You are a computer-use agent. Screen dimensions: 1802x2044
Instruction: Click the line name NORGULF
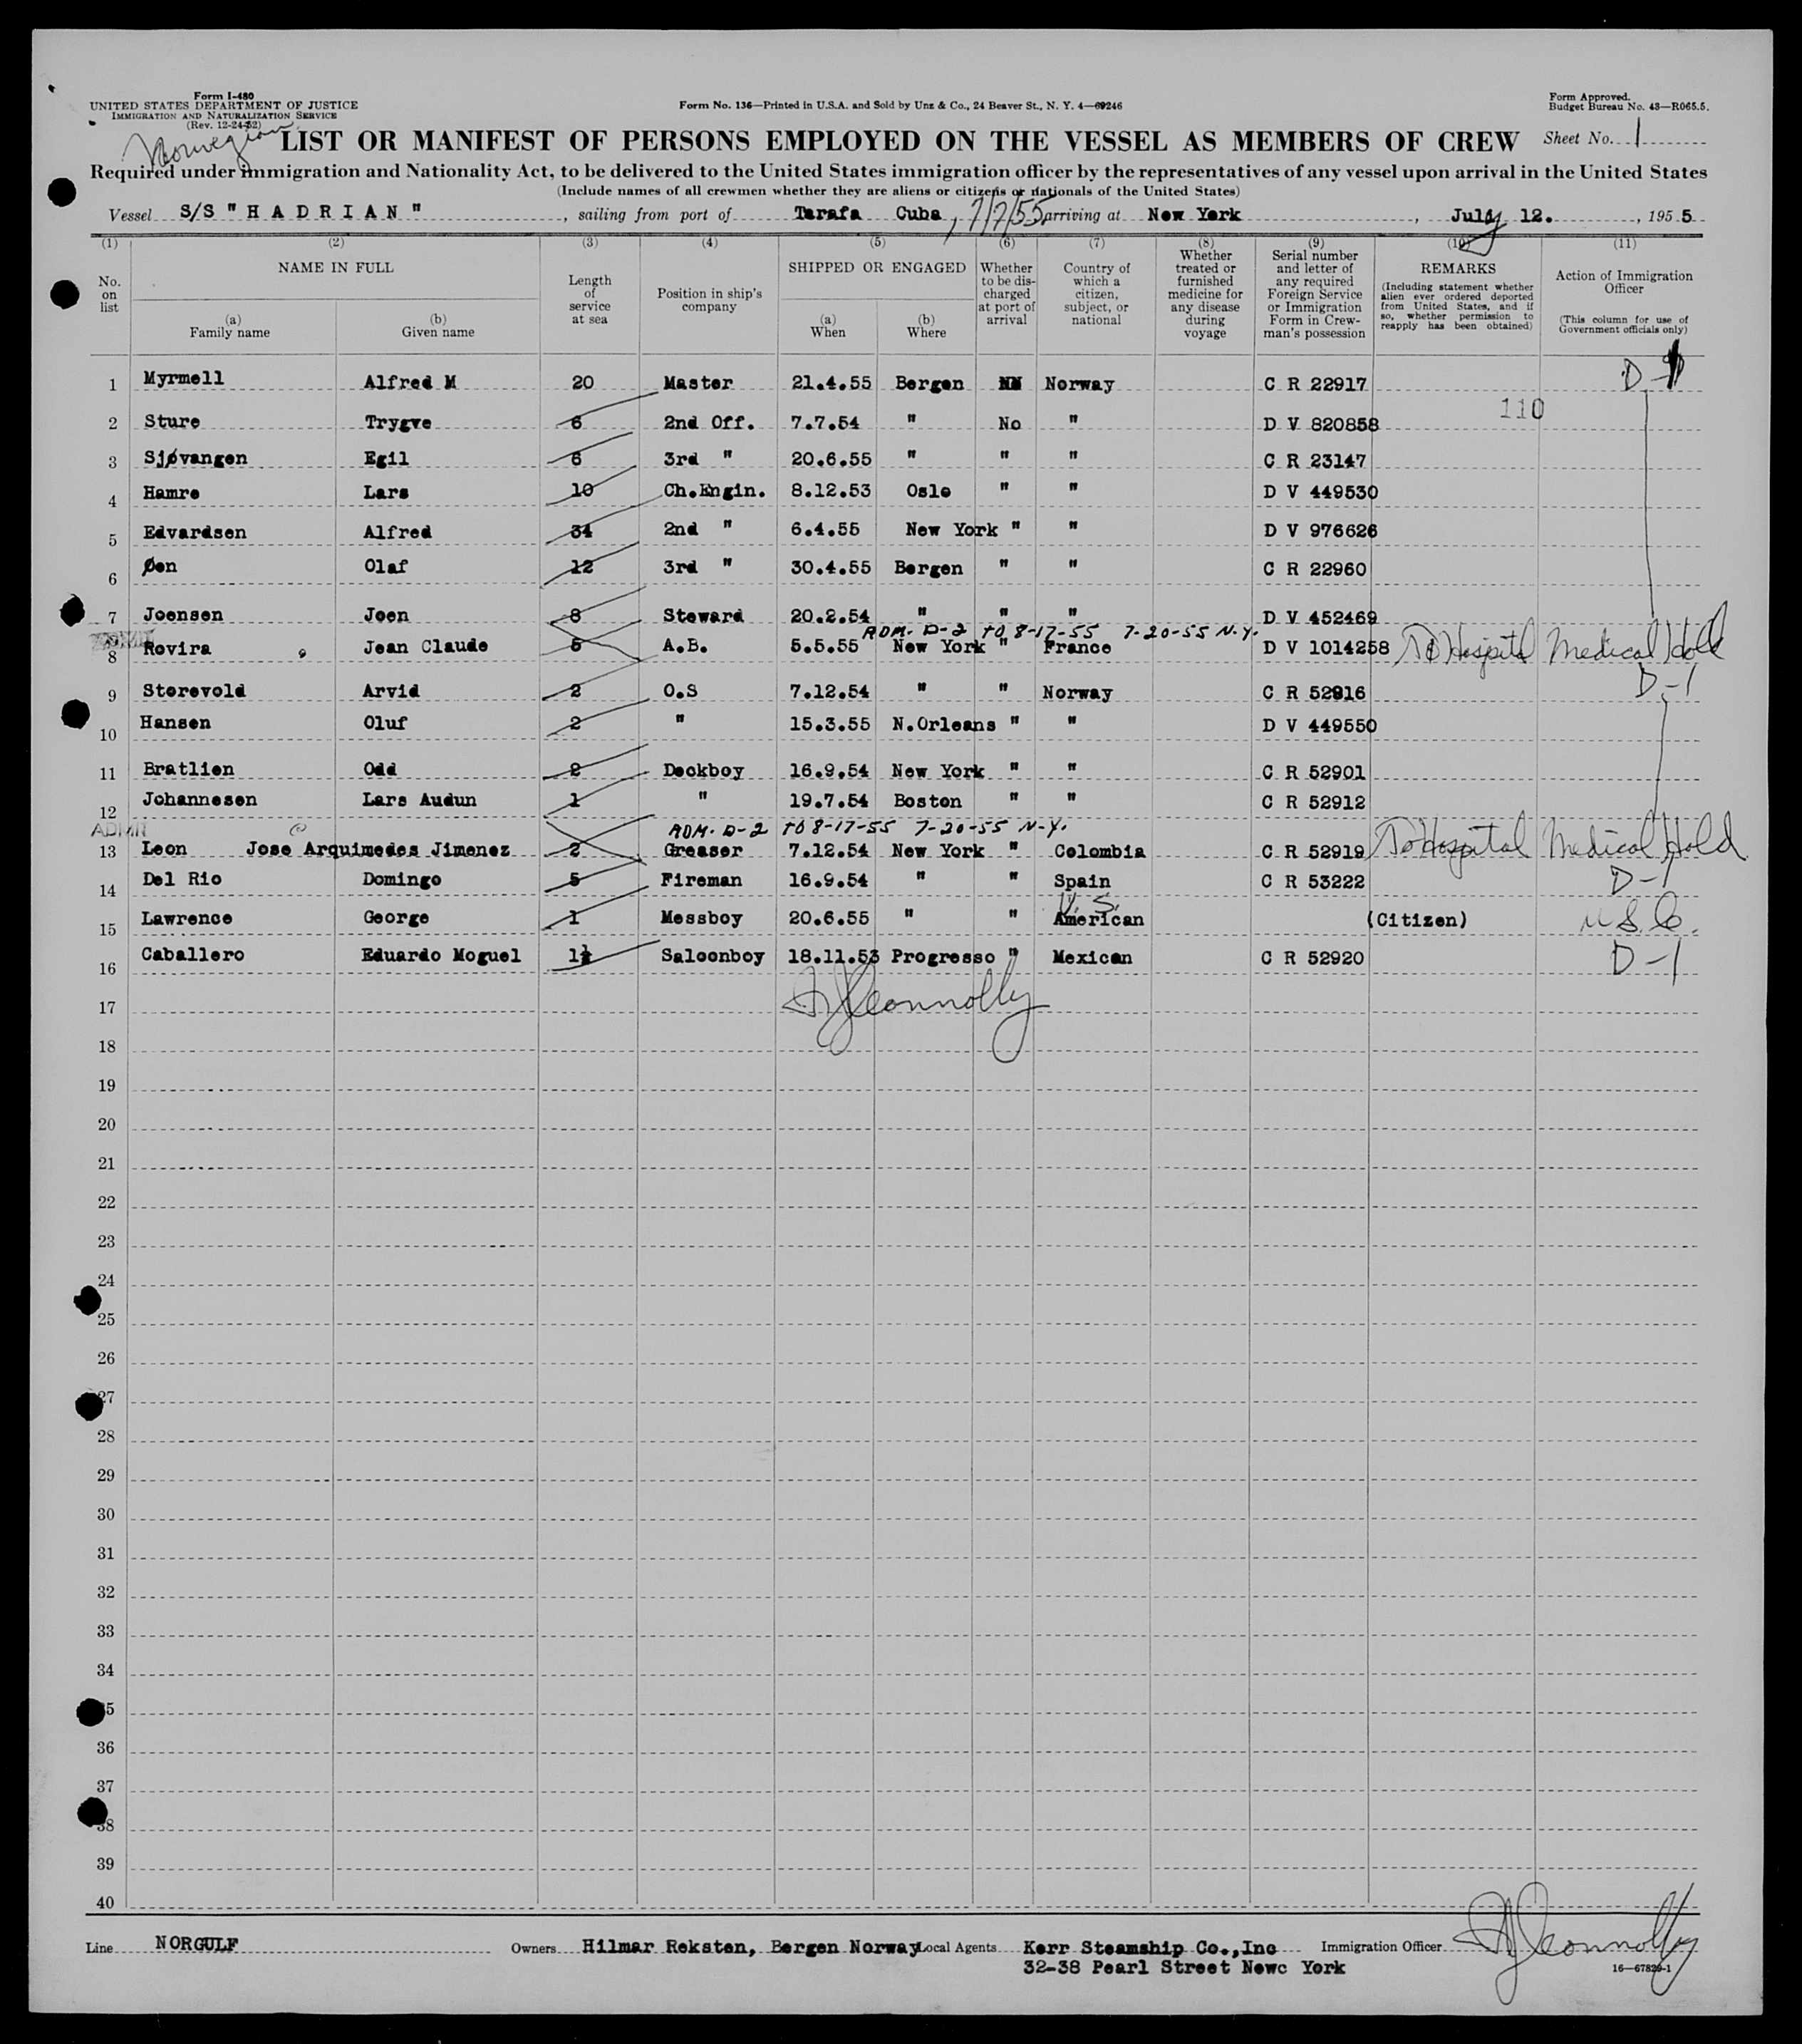coord(197,1944)
